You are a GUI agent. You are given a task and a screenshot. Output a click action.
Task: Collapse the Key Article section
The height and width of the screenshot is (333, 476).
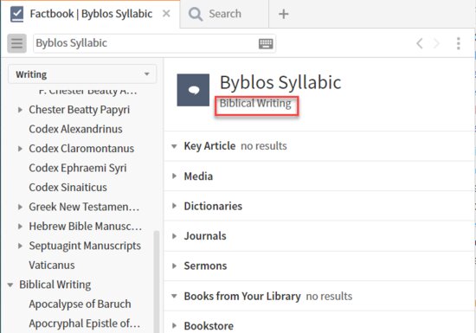pyautogui.click(x=174, y=146)
